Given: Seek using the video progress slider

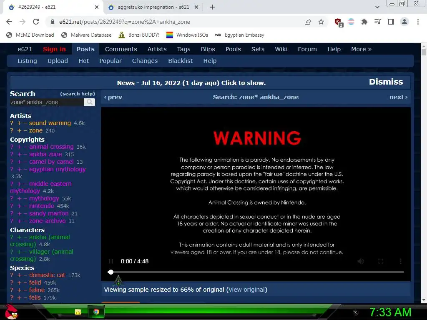Looking at the screenshot, I should pyautogui.click(x=256, y=272).
